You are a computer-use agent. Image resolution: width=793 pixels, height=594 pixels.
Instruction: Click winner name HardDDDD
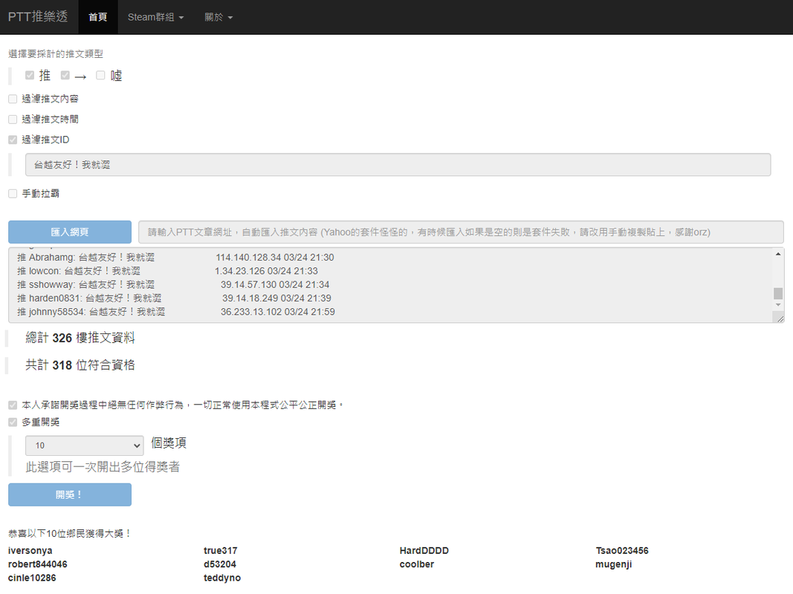(424, 551)
